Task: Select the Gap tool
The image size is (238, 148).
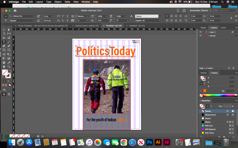Action: tap(9, 33)
